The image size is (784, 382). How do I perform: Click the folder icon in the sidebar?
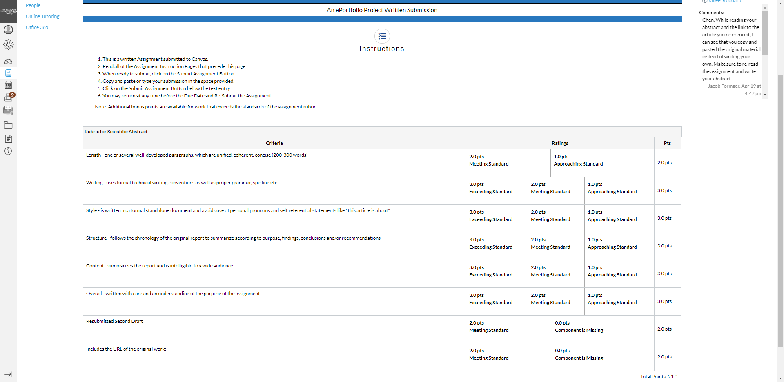(x=8, y=125)
